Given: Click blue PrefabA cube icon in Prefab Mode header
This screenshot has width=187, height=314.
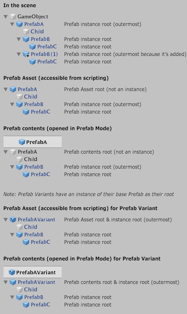Looking at the screenshot, I should point(22,142).
